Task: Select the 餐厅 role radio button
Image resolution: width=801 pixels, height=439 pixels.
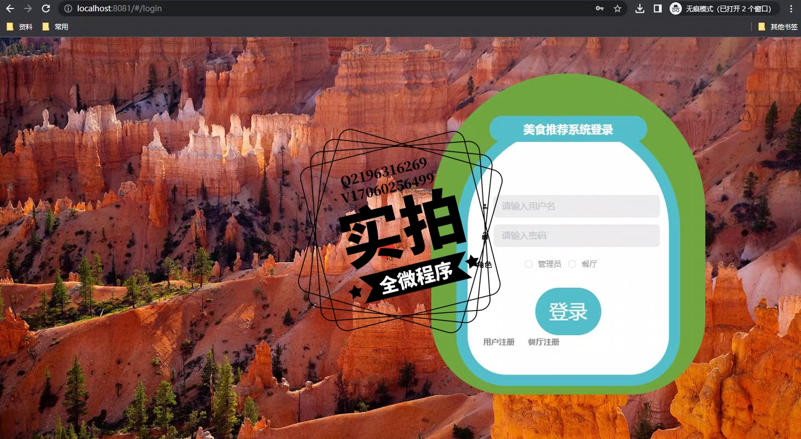Action: pyautogui.click(x=572, y=264)
